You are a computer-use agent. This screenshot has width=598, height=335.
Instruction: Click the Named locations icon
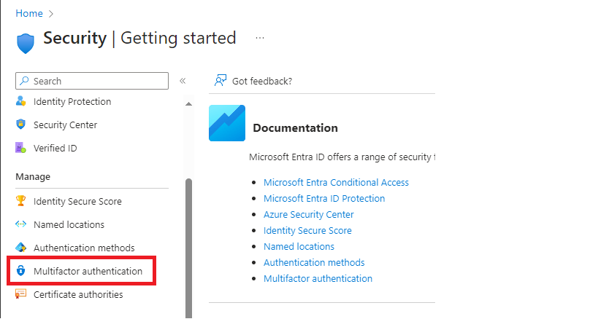(x=20, y=225)
